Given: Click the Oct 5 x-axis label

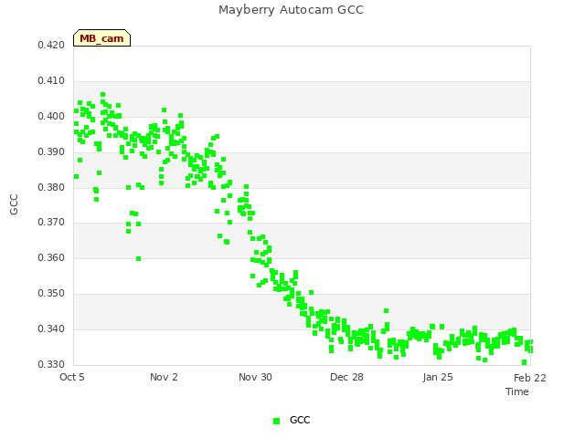Looking at the screenshot, I should pos(72,377).
